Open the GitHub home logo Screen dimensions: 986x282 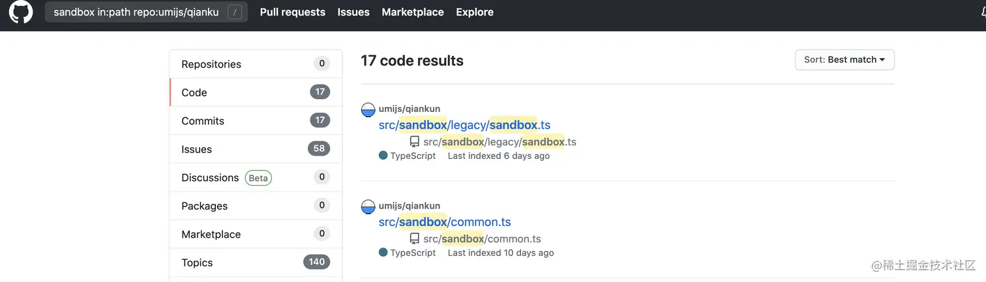pyautogui.click(x=21, y=12)
